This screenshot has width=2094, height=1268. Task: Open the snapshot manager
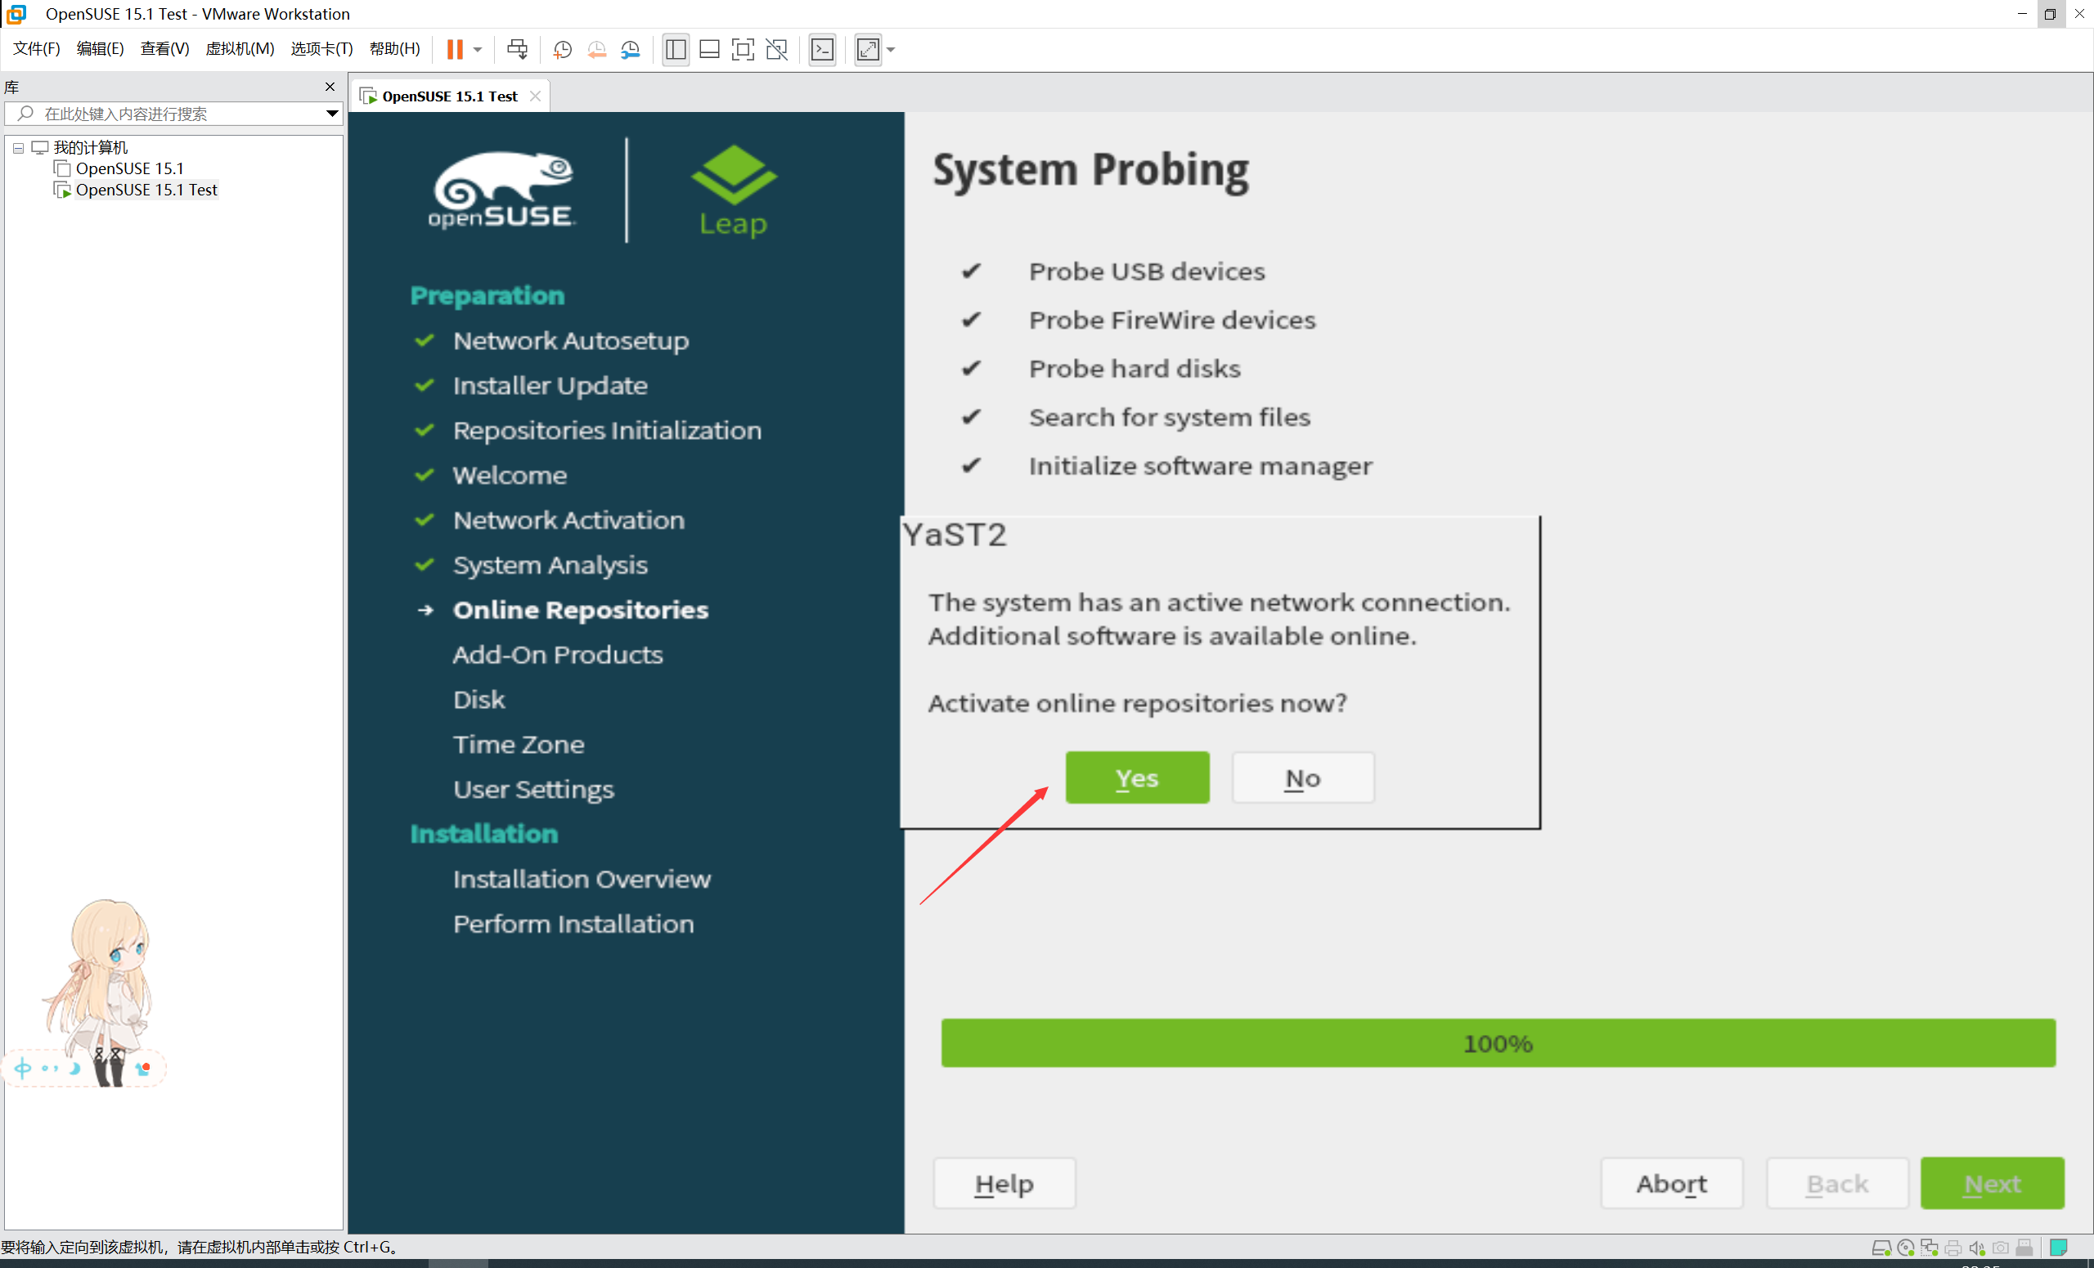coord(630,49)
